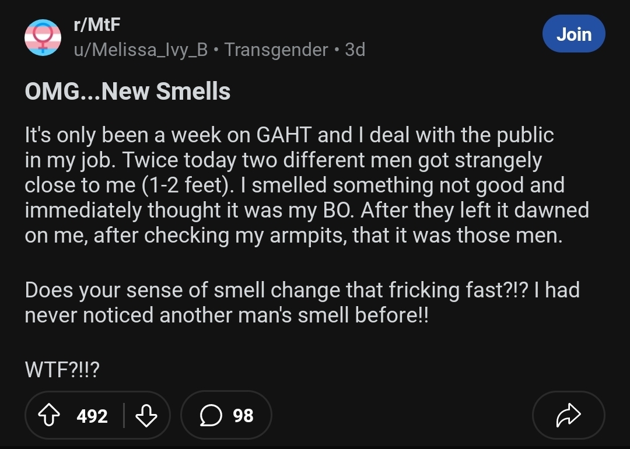Click the 3d post timestamp
630x449 pixels.
pos(355,50)
